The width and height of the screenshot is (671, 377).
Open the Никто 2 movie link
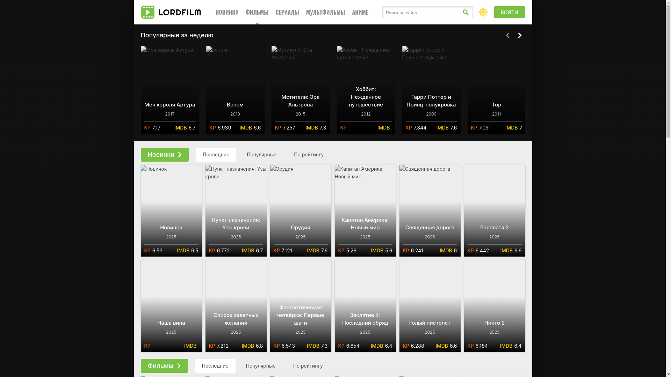[x=494, y=323]
